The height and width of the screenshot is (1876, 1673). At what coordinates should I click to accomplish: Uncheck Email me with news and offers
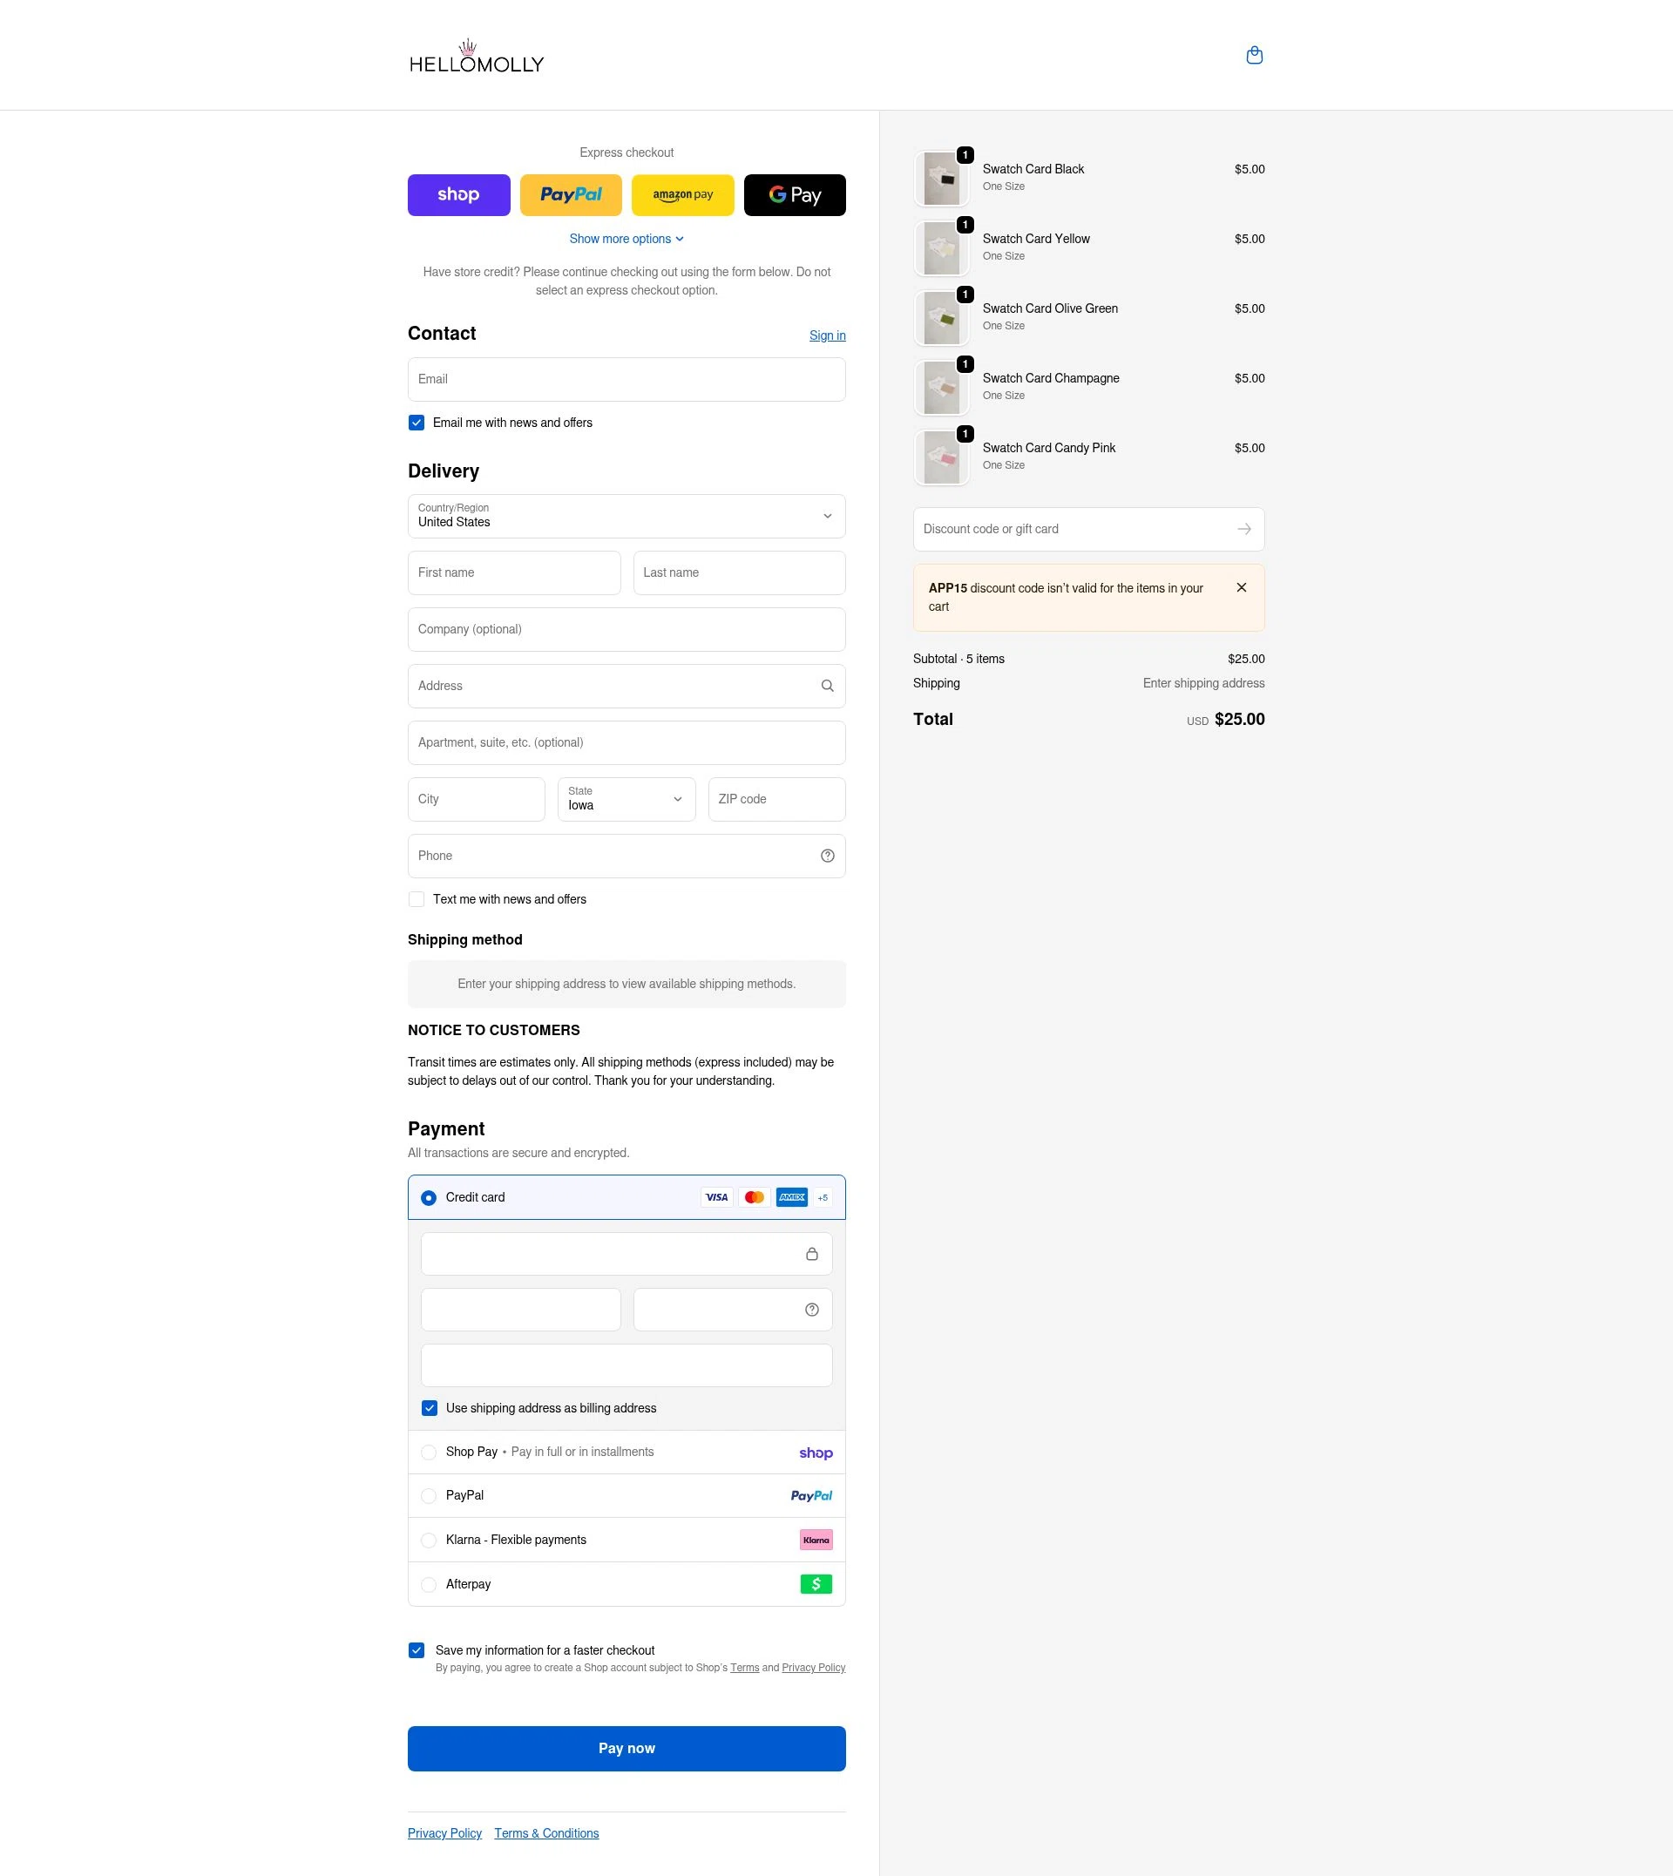pyautogui.click(x=417, y=423)
